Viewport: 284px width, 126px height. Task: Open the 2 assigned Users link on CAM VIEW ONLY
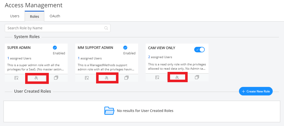pyautogui.click(x=160, y=57)
